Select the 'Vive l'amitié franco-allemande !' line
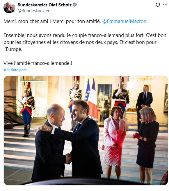This screenshot has height=191, width=169. [38, 63]
